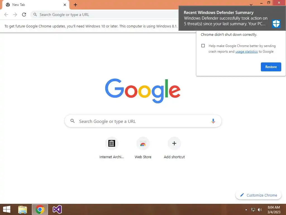Click the taskbar clock showing 8:04 AM

[274, 210]
